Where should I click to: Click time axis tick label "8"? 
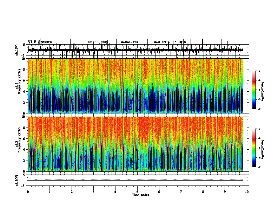coord(203,192)
